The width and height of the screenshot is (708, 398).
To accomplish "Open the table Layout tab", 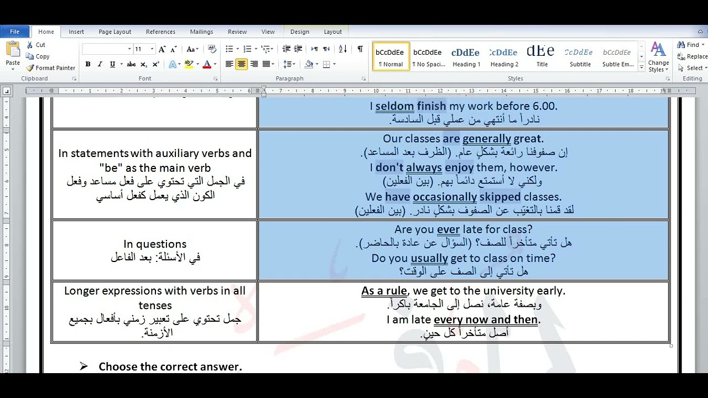I will 333,32.
